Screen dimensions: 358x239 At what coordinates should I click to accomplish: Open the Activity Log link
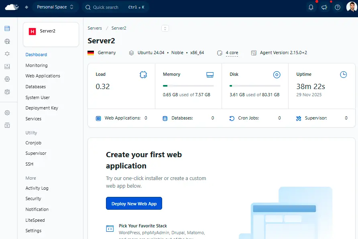click(37, 188)
